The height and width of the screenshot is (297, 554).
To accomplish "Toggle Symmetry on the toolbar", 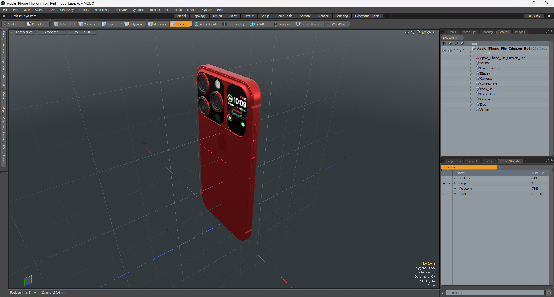I will pos(234,24).
